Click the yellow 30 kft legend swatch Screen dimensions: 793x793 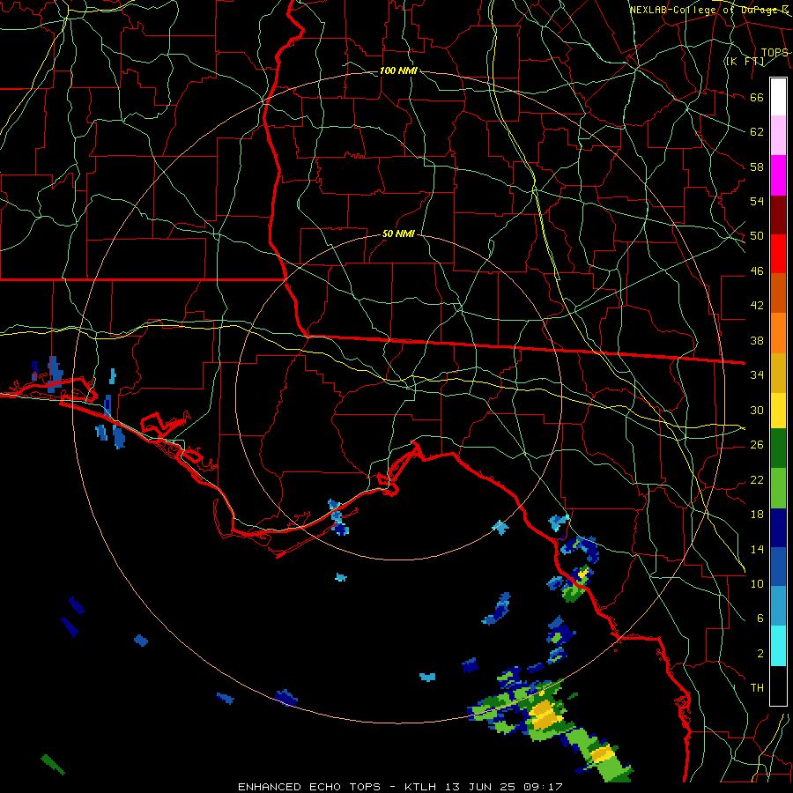(778, 411)
